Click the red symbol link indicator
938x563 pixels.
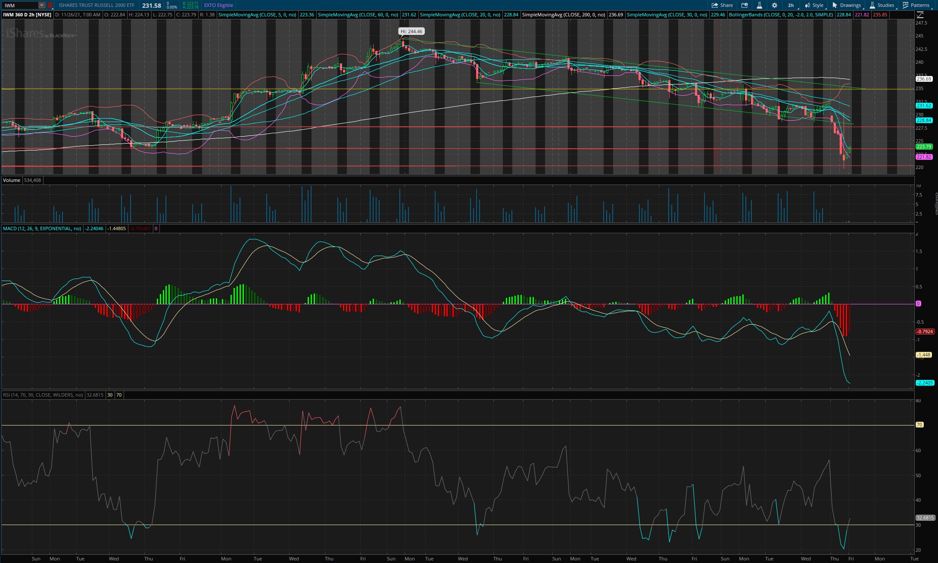50,5
